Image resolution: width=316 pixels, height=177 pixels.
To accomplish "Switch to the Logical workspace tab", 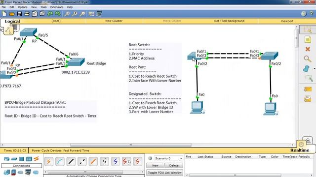I will [x=12, y=21].
